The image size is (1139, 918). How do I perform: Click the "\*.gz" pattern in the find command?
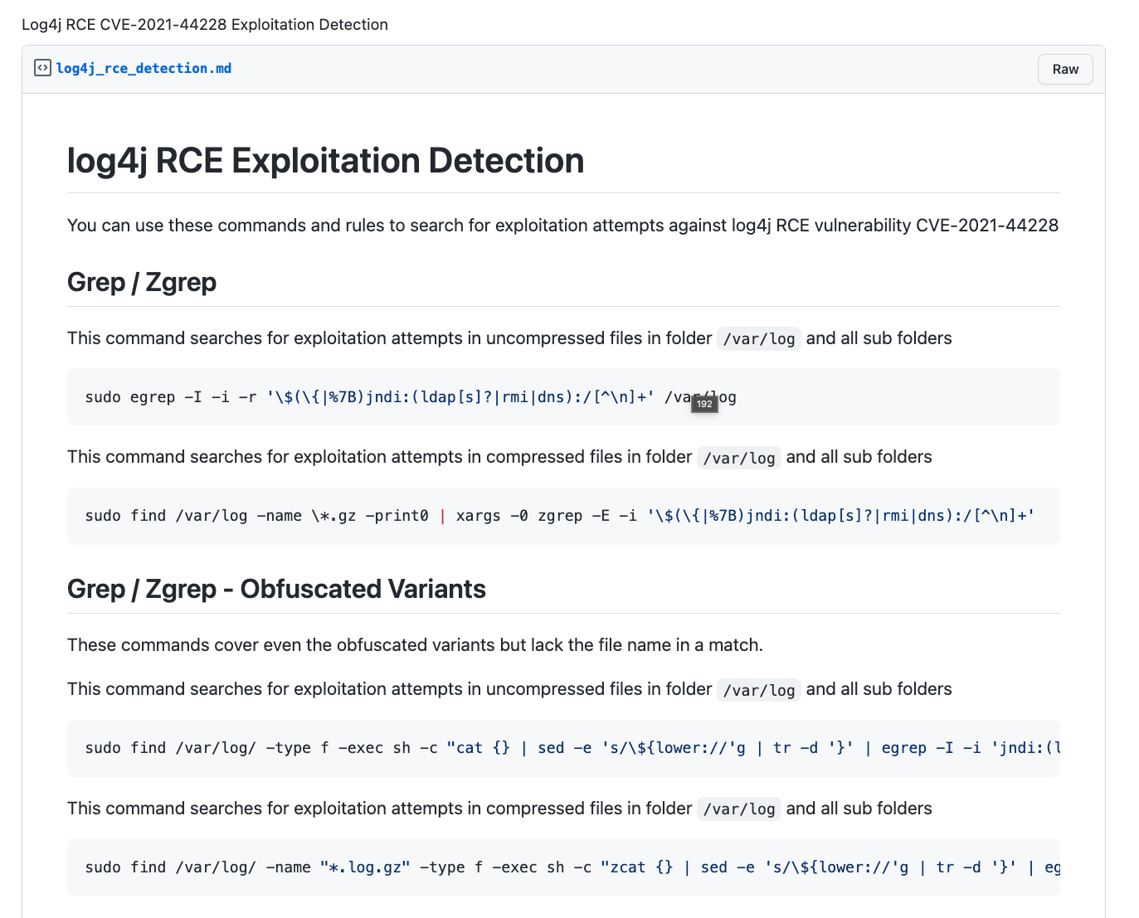[x=333, y=516]
